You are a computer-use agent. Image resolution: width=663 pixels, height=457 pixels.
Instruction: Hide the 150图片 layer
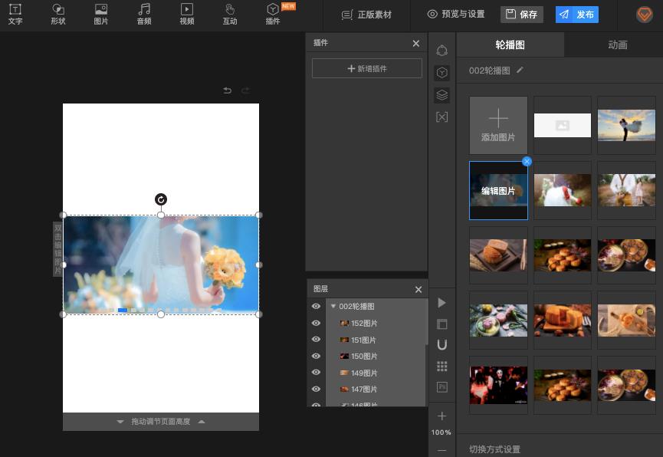coord(316,356)
